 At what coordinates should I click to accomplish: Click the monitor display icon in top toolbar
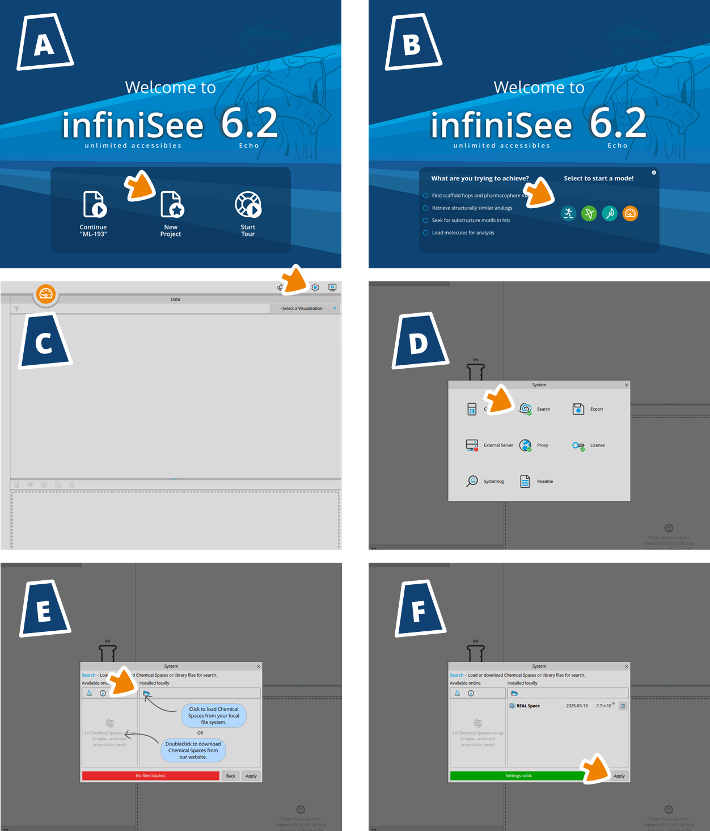tap(332, 288)
